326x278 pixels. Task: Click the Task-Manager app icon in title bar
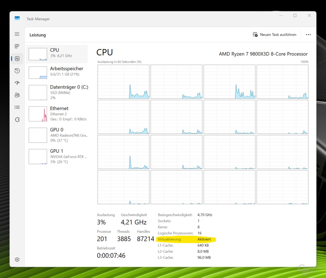pyautogui.click(x=17, y=18)
